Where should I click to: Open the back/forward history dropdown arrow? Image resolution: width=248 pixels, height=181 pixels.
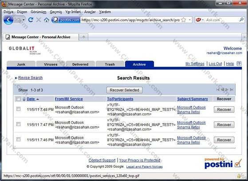24,20
